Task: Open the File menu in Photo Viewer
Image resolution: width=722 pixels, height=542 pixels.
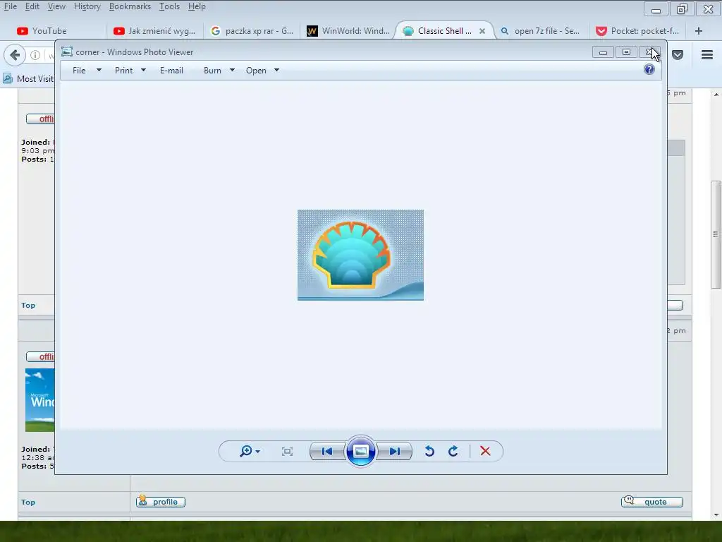Action: click(87, 71)
